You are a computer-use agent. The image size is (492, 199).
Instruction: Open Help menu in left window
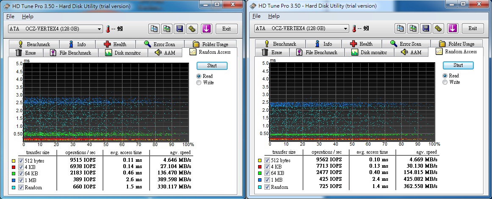pyautogui.click(x=28, y=16)
